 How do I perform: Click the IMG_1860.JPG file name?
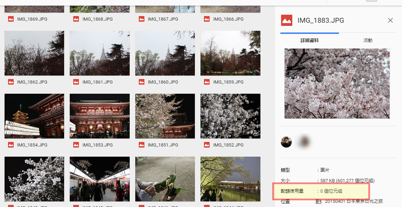click(x=163, y=82)
